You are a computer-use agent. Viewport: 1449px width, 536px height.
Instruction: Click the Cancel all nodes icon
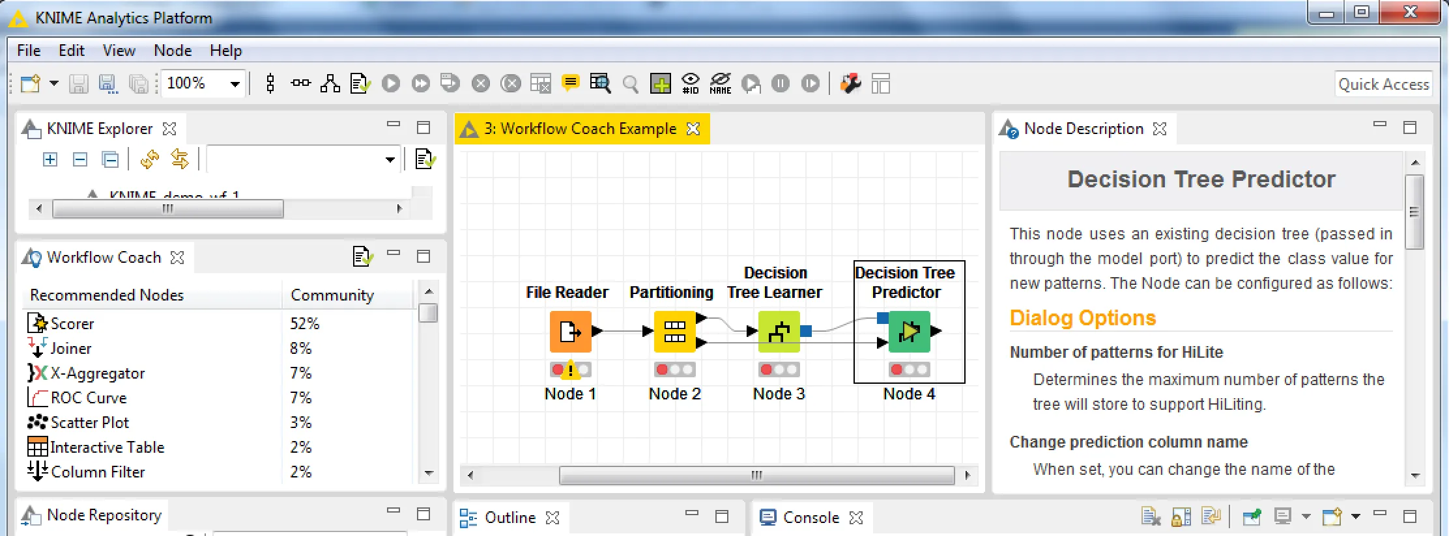(x=511, y=83)
